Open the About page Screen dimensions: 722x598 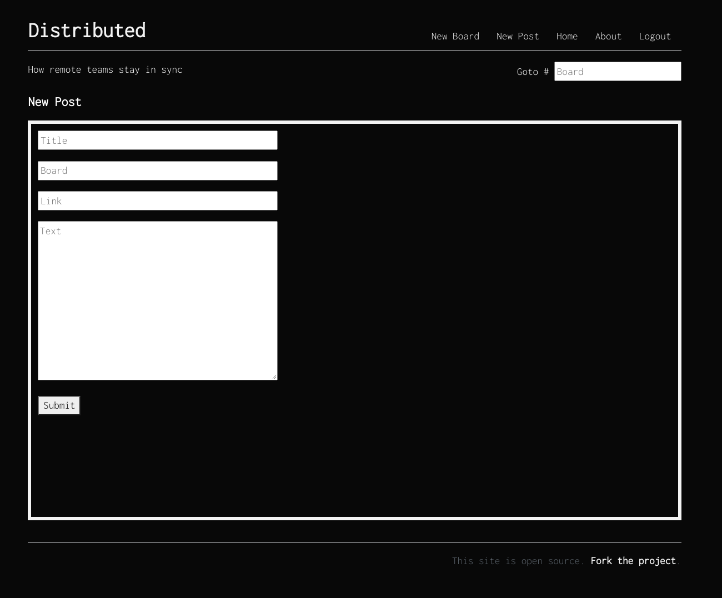pos(608,36)
